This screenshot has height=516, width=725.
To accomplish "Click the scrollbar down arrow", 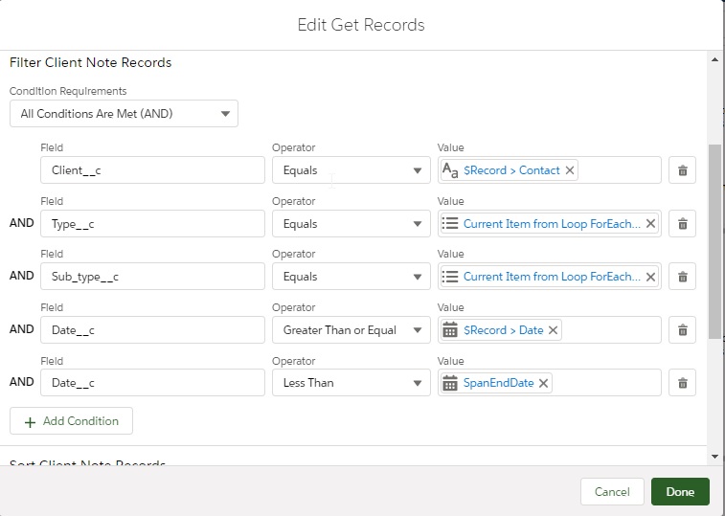I will click(x=714, y=457).
